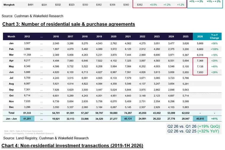Click the '11,358' value for Mar 2012
Image resolution: width=225 pixels, height=150 pixels.
(27, 55)
